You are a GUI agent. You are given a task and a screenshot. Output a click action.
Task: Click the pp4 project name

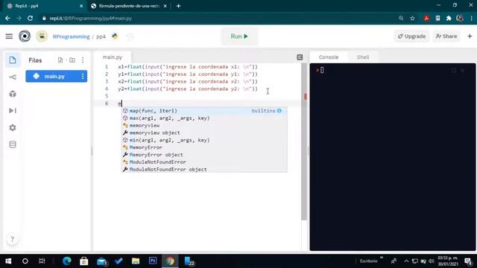[101, 36]
